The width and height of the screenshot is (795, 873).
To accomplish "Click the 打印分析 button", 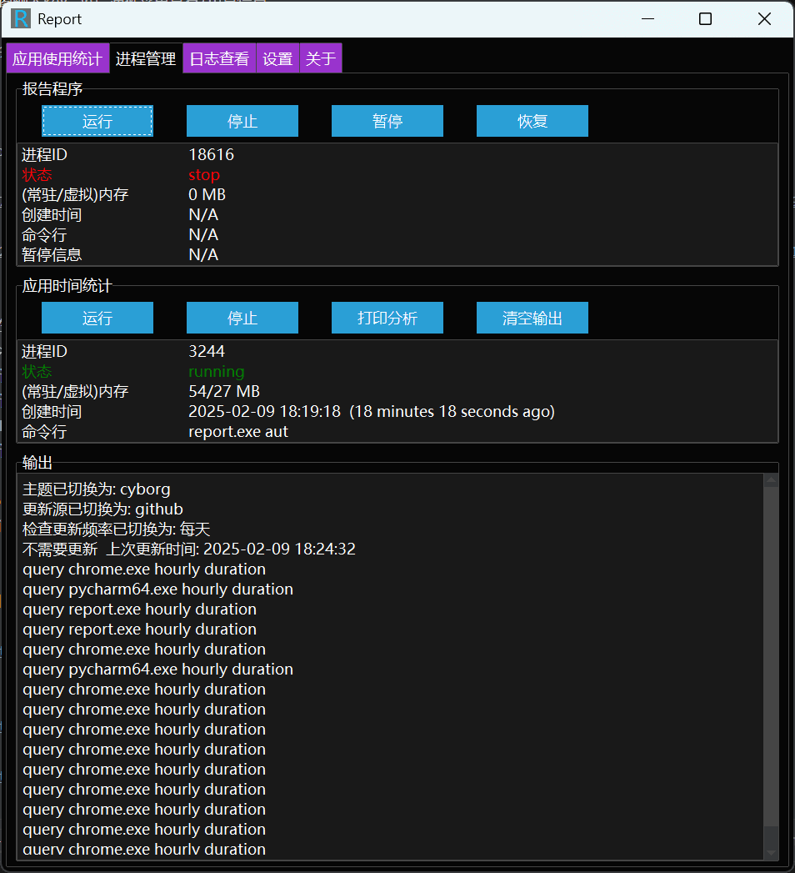I will (x=387, y=318).
